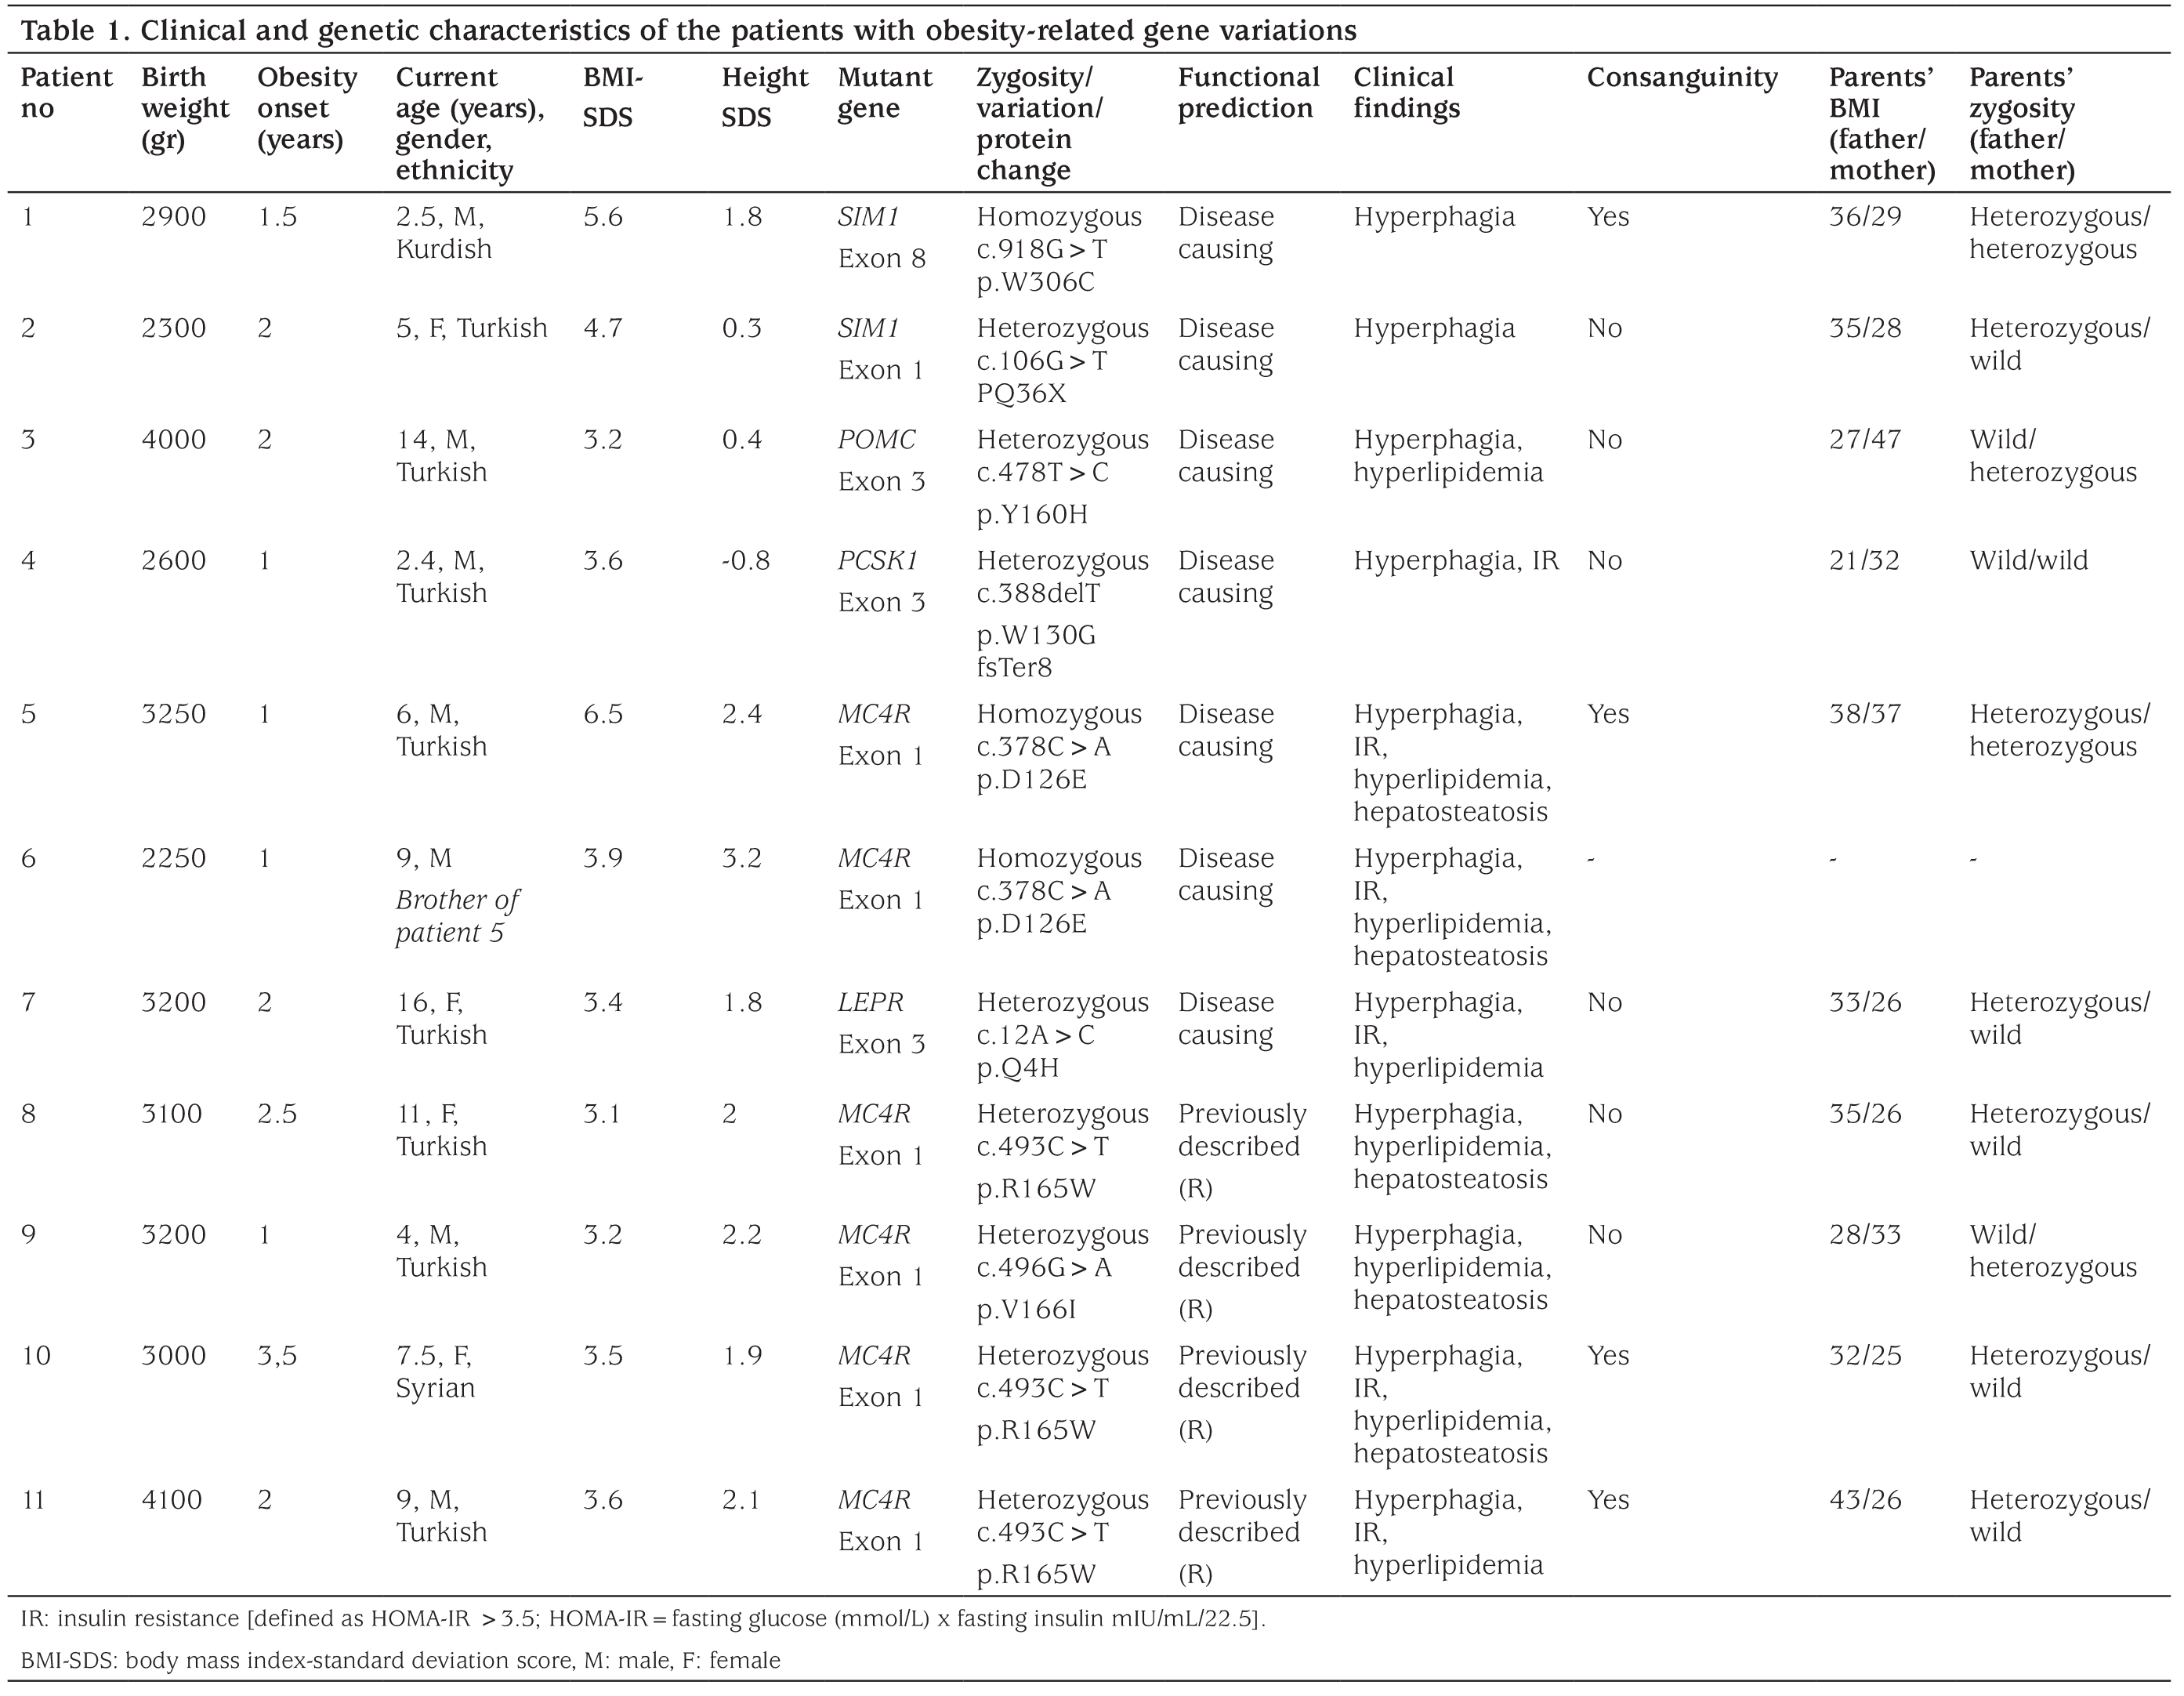This screenshot has height=1696, width=2184.
Task: Click variation 'c.12A>C'
Action: pos(1035,1035)
